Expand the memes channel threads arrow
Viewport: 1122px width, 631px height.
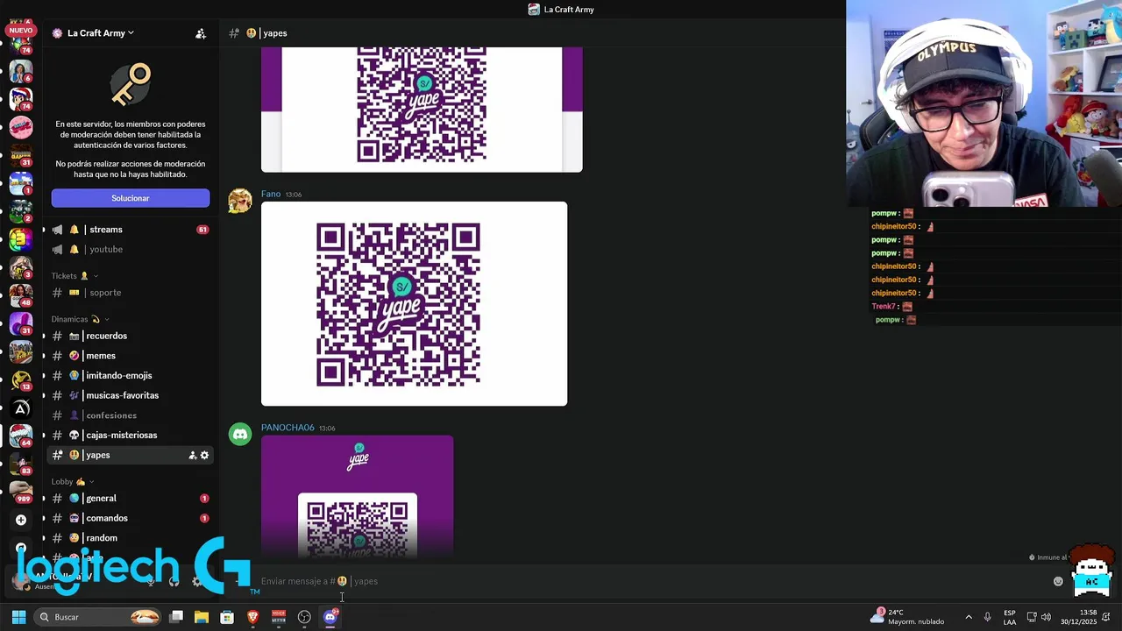[44, 356]
